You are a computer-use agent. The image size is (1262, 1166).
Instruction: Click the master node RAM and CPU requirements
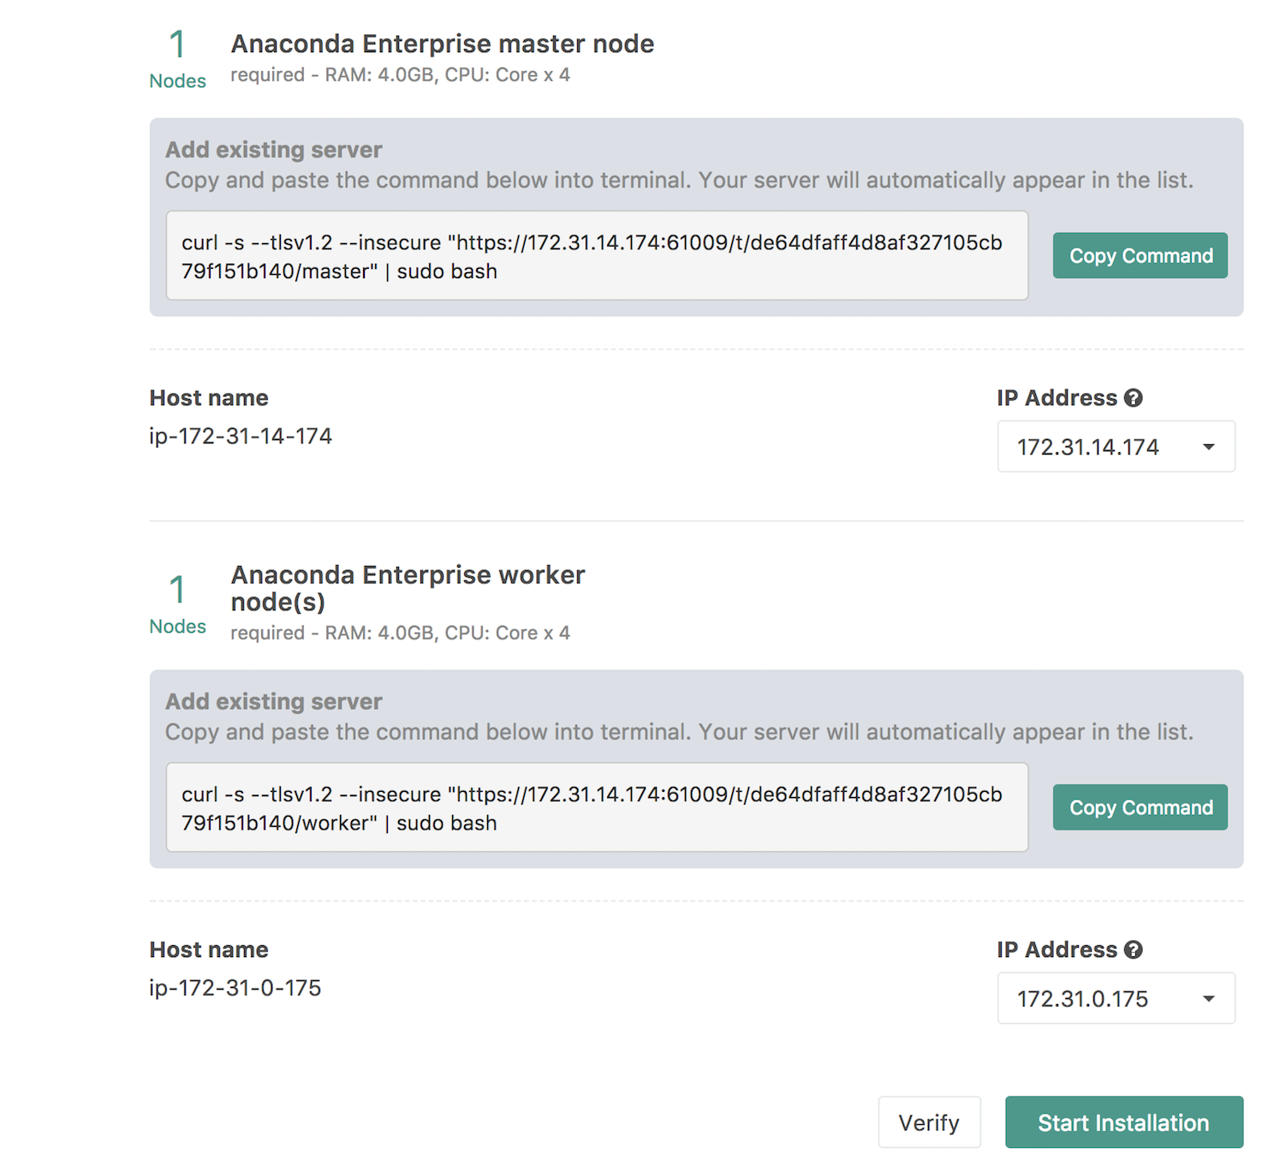pos(400,75)
